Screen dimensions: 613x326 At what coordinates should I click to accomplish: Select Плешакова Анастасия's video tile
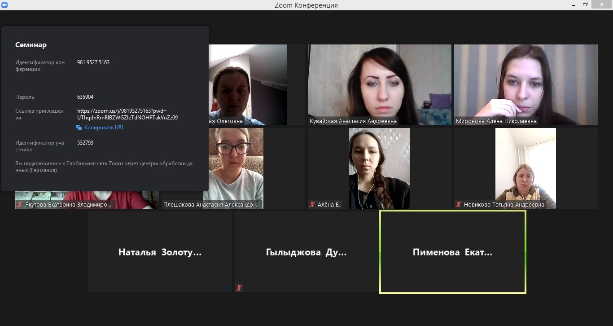(233, 168)
